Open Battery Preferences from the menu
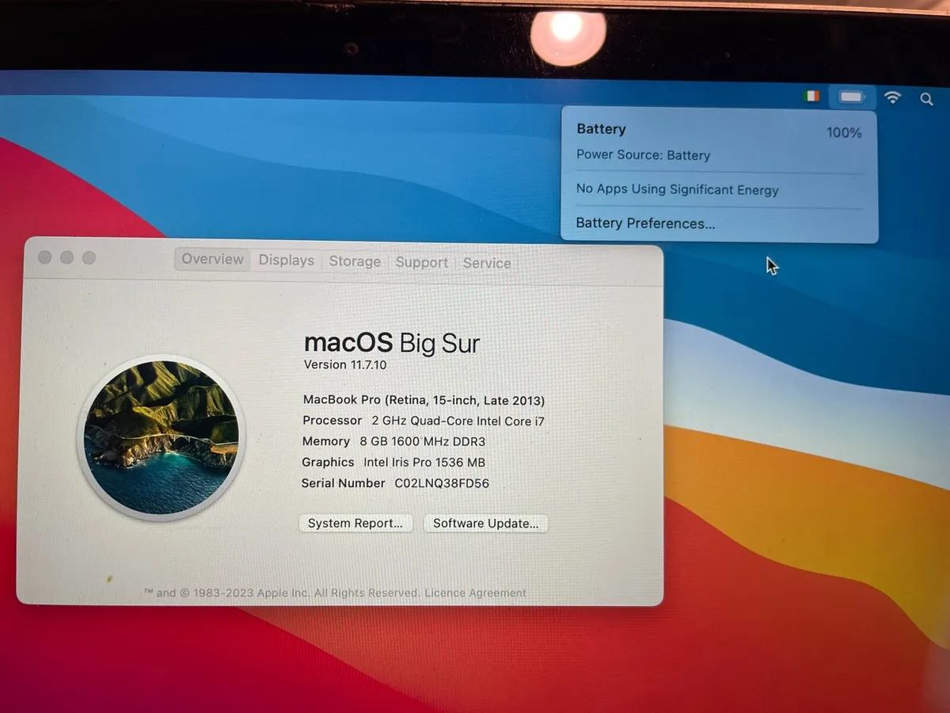Viewport: 950px width, 713px height. 645,223
